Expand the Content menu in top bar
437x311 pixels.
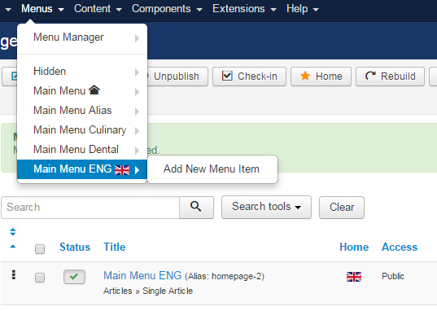(x=98, y=9)
